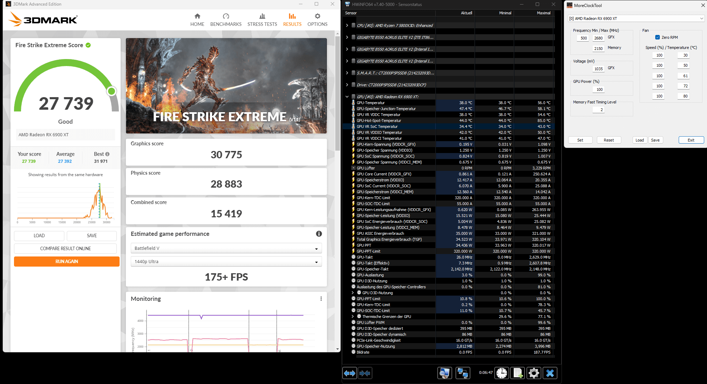Image resolution: width=707 pixels, height=384 pixels.
Task: Click the networked computers icon in HWiNFO
Action: pos(463,373)
